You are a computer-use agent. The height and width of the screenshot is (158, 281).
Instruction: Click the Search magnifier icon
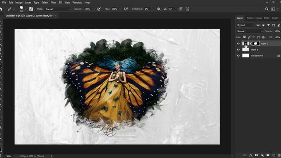click(x=267, y=9)
